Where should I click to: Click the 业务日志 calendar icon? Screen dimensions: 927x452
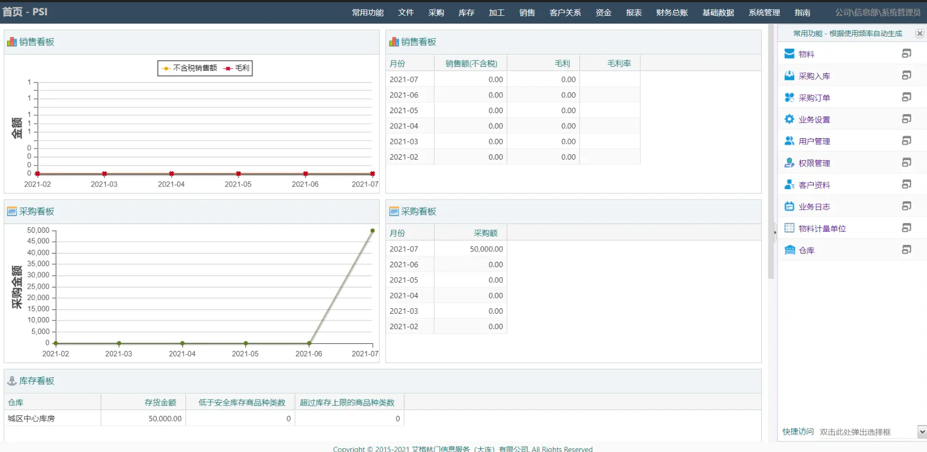(789, 207)
